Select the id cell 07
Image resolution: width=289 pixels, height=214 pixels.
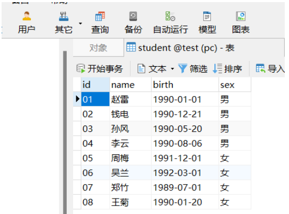coord(95,187)
